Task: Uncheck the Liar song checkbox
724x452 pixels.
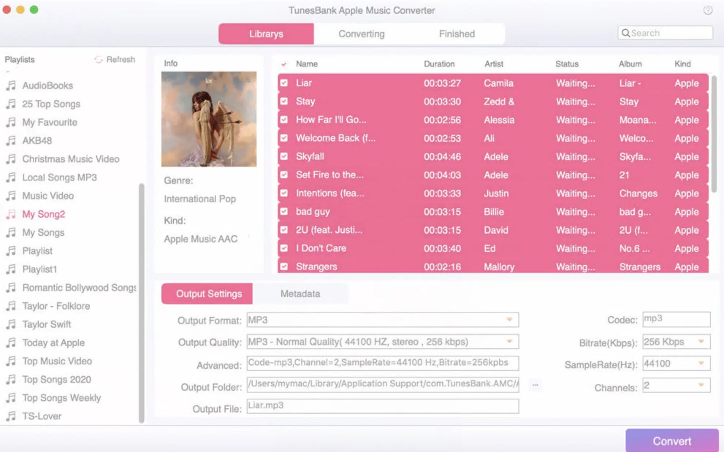Action: (284, 83)
